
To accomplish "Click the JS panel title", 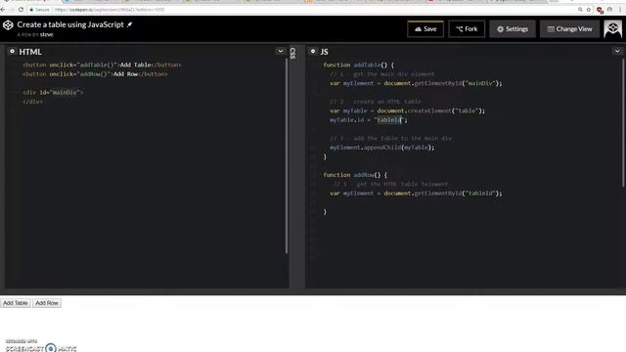I will coord(324,52).
